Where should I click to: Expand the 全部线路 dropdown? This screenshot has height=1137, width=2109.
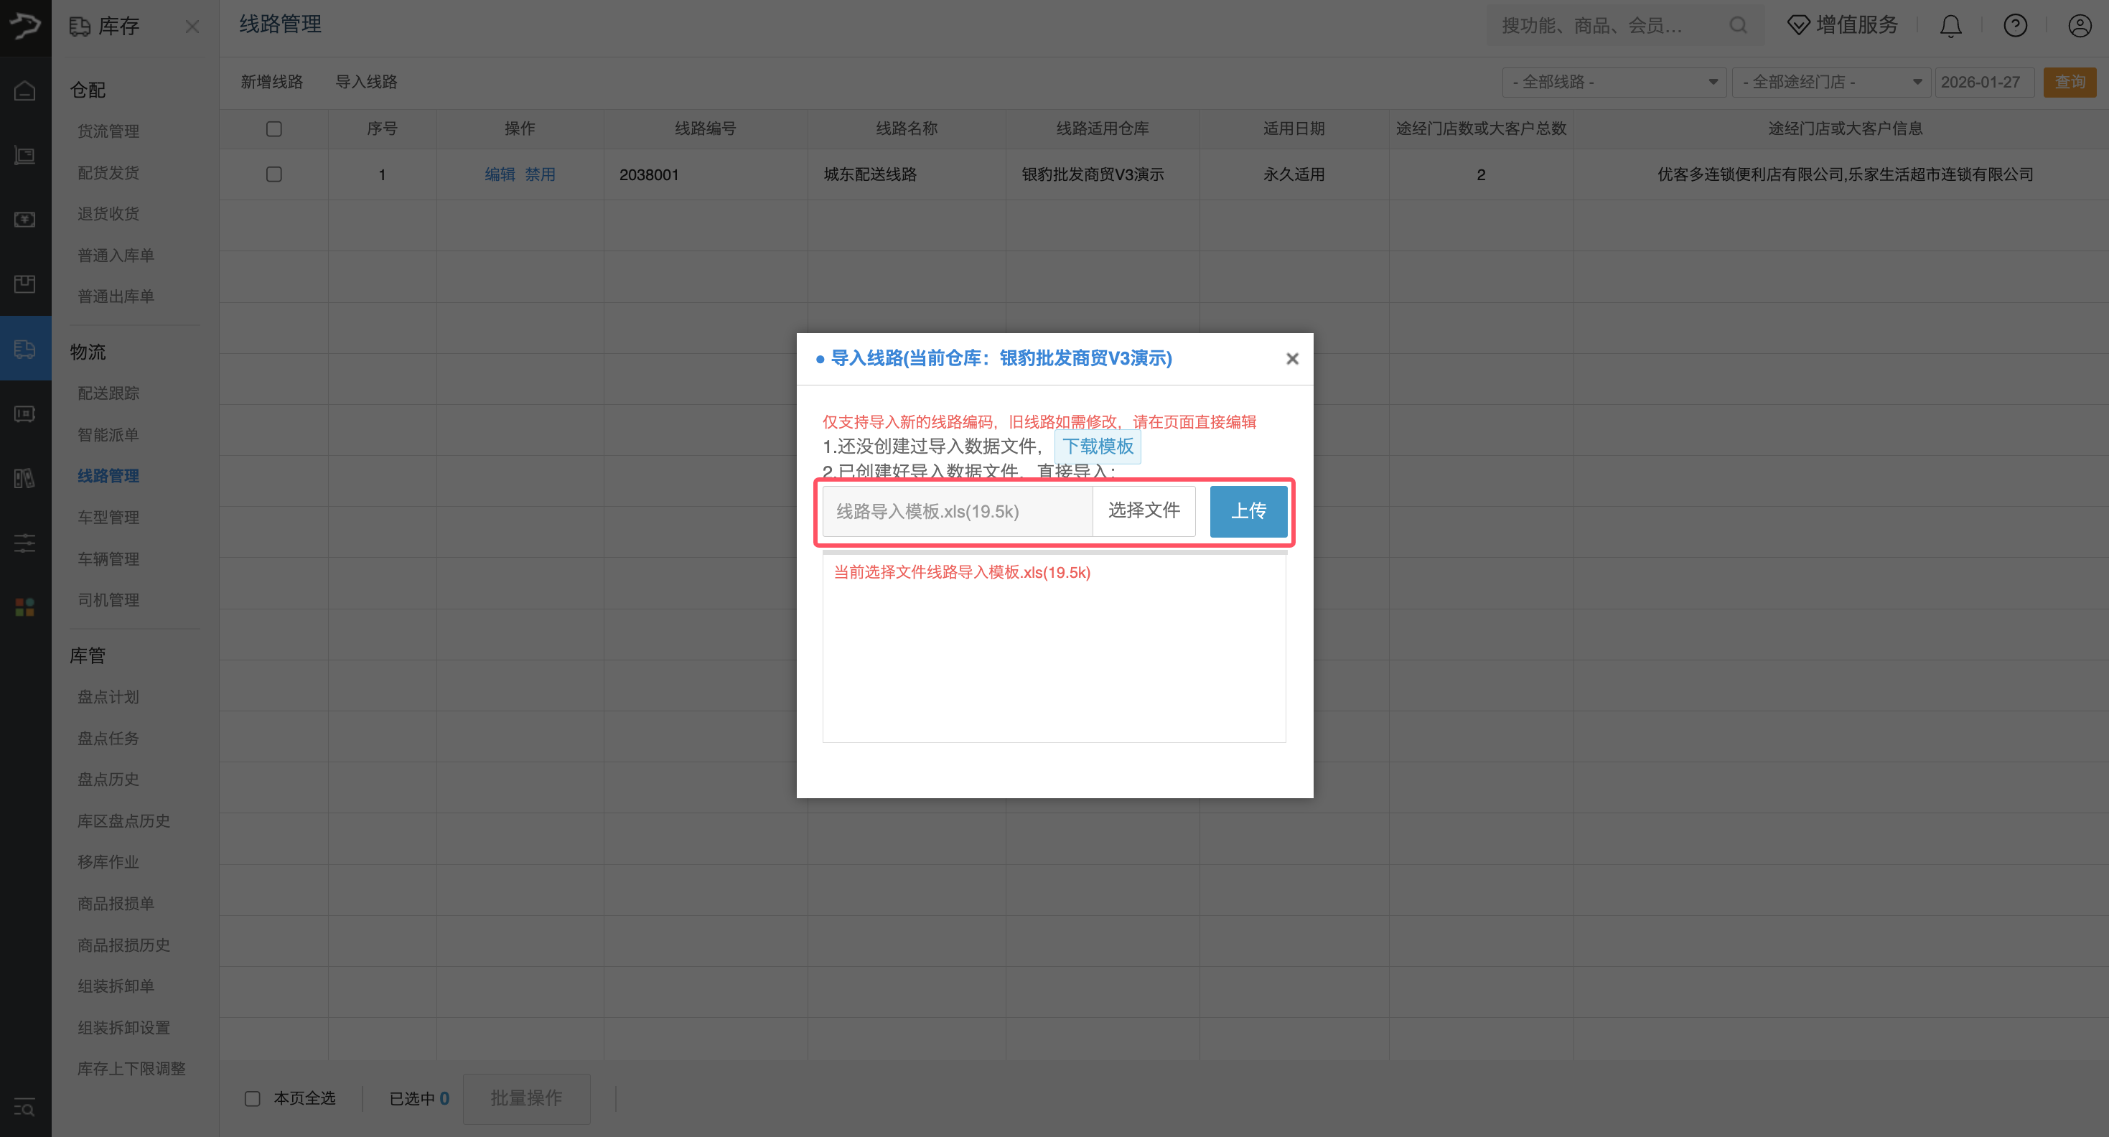click(1614, 82)
